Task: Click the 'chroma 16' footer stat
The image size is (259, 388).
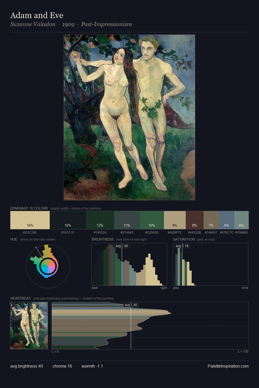Action: click(x=62, y=366)
